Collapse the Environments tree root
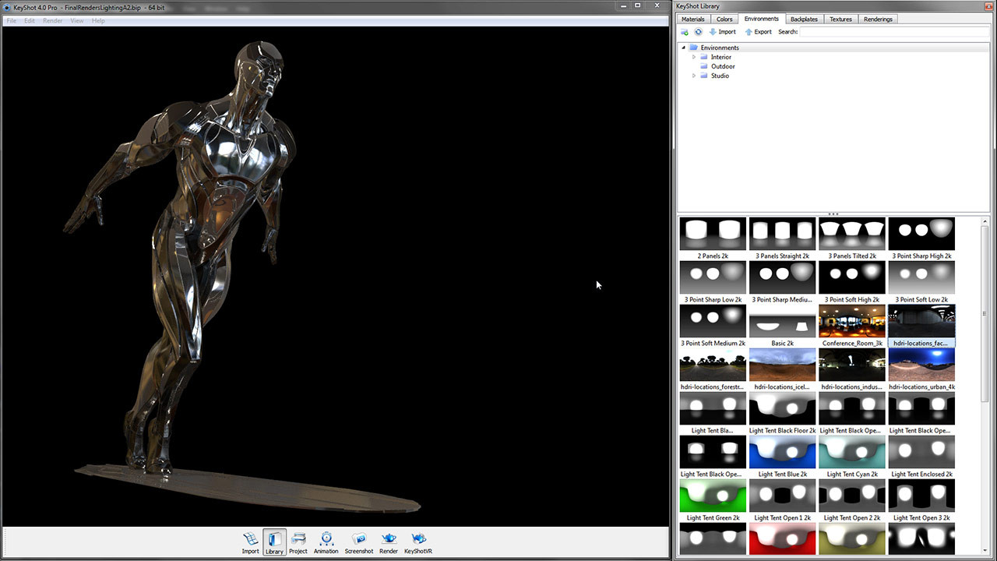This screenshot has width=997, height=561. click(x=683, y=48)
